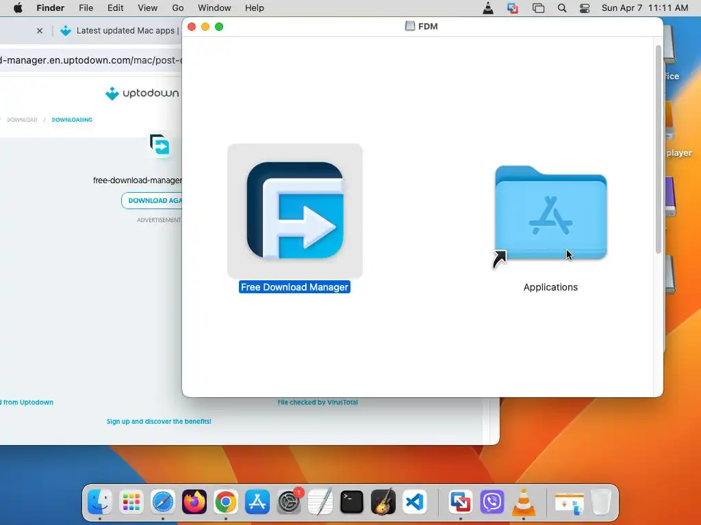
Task: Open Finder from the Dock
Action: (x=100, y=502)
